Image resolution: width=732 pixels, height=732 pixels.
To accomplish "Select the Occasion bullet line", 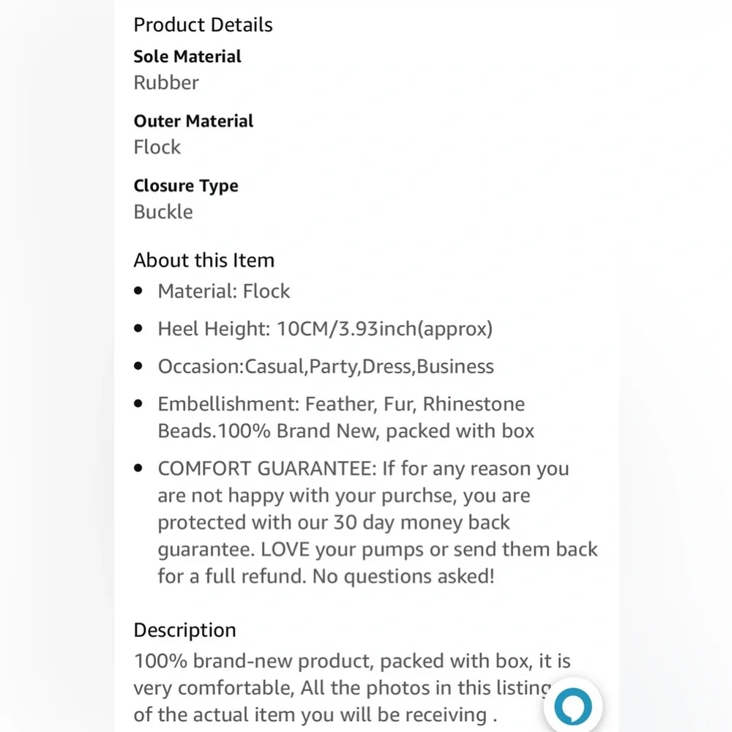I will (x=326, y=367).
